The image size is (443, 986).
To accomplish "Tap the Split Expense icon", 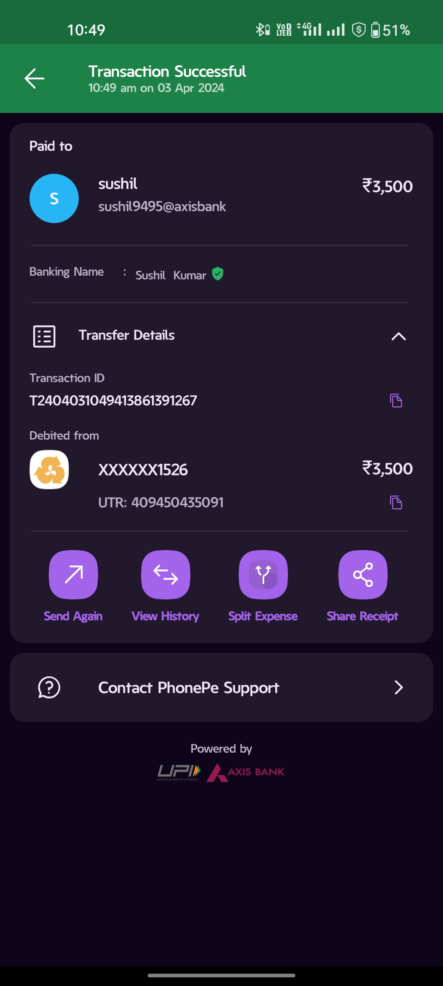I will (263, 574).
